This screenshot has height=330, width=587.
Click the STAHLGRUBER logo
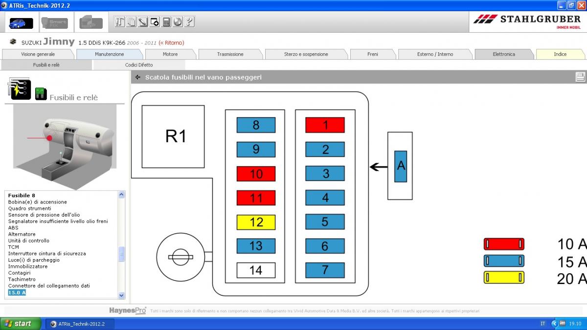coord(528,22)
